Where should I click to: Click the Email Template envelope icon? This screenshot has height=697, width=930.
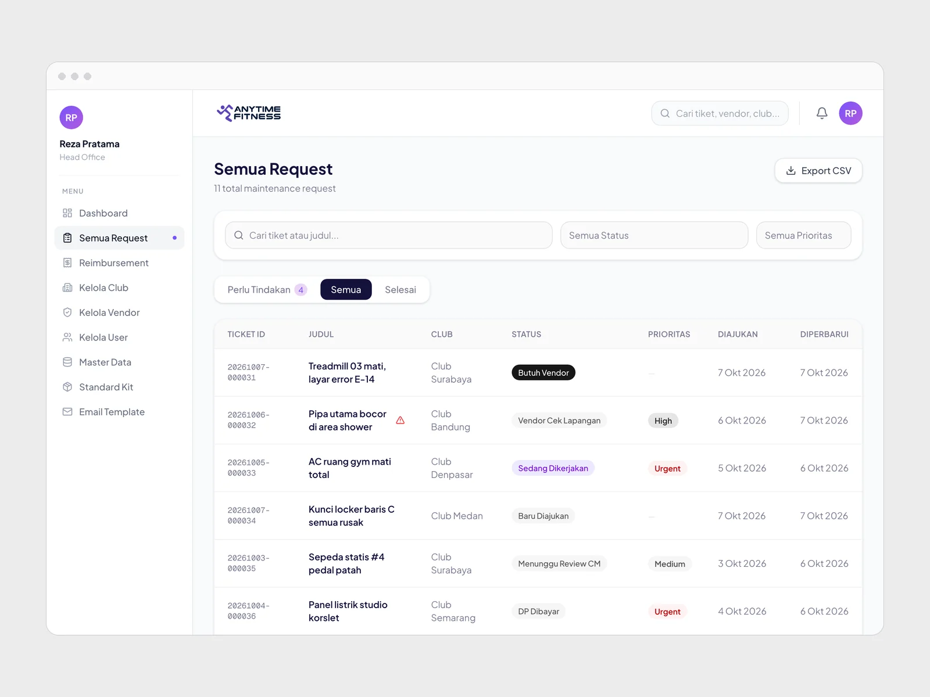67,412
